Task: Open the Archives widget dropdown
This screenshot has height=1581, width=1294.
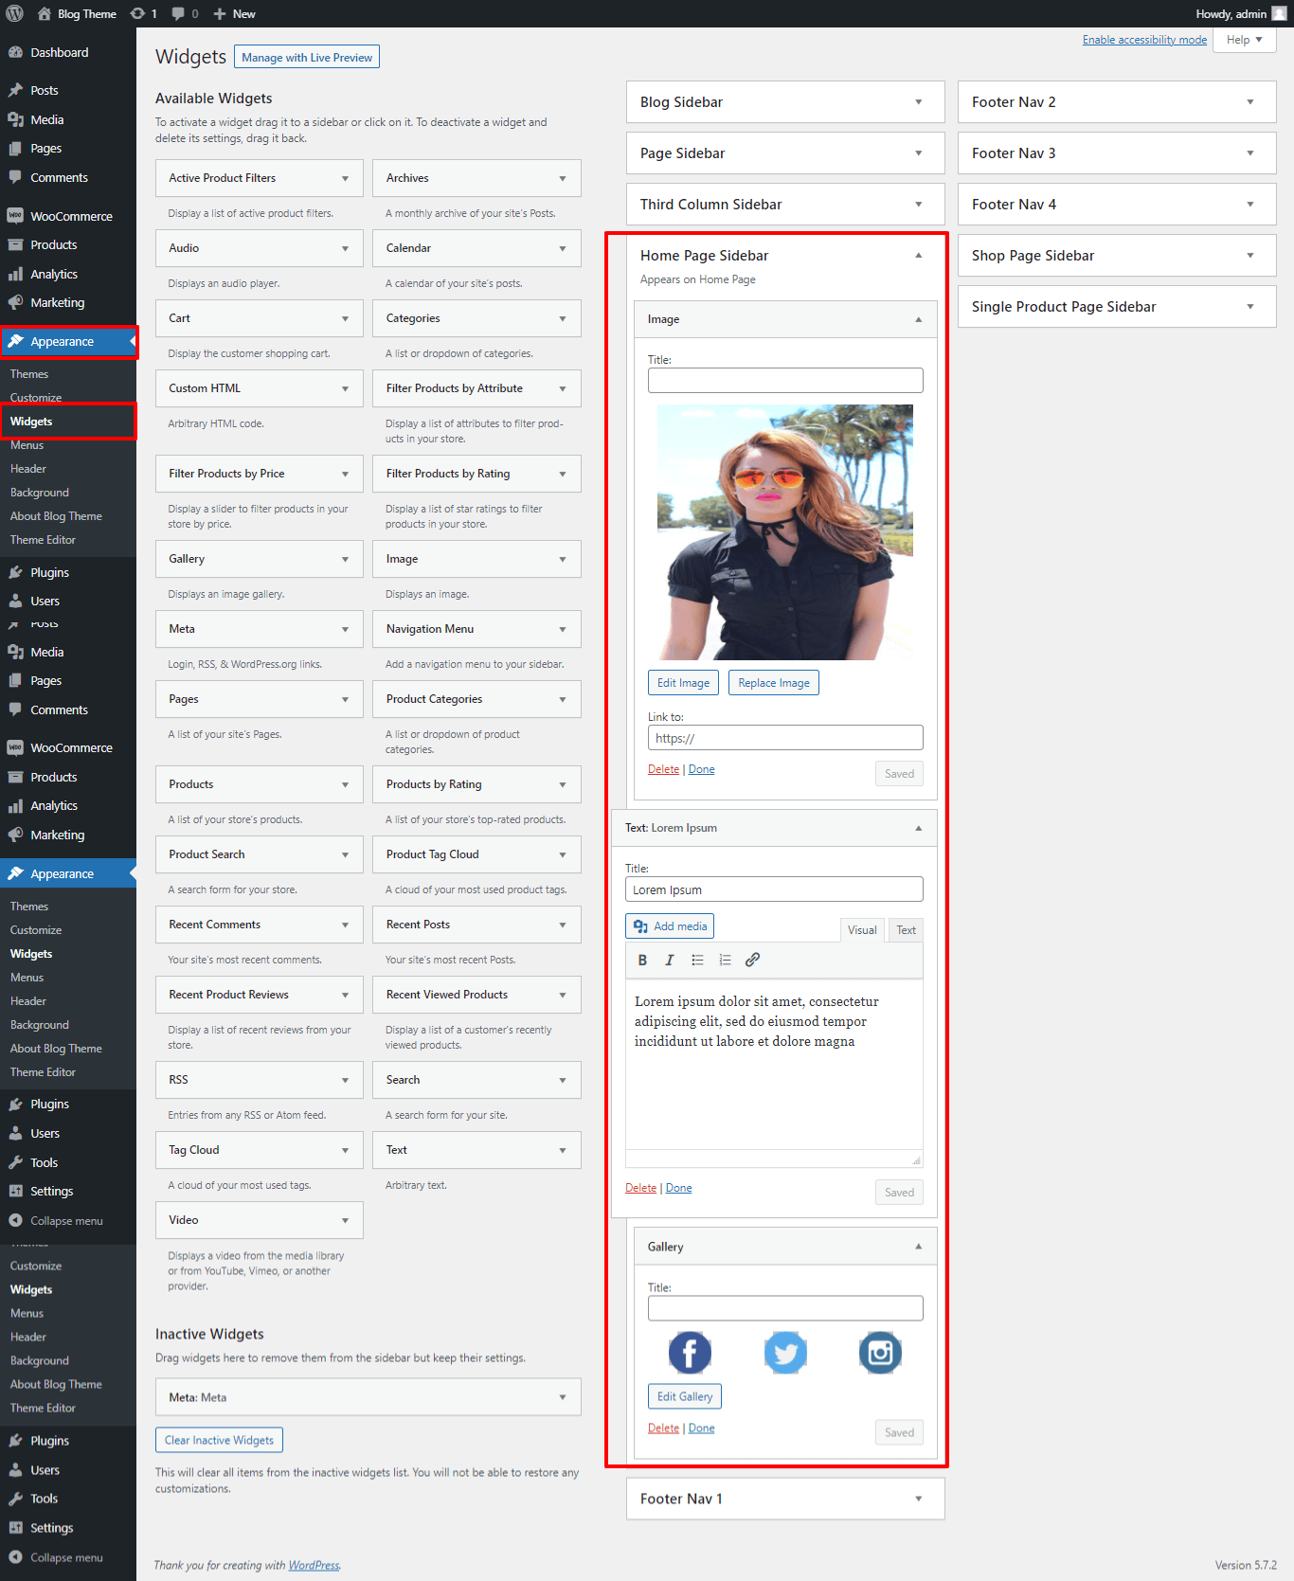Action: (x=562, y=178)
